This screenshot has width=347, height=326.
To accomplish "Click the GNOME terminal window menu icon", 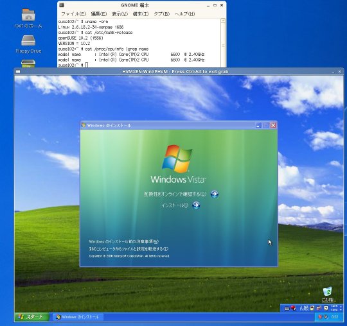I will click(62, 5).
